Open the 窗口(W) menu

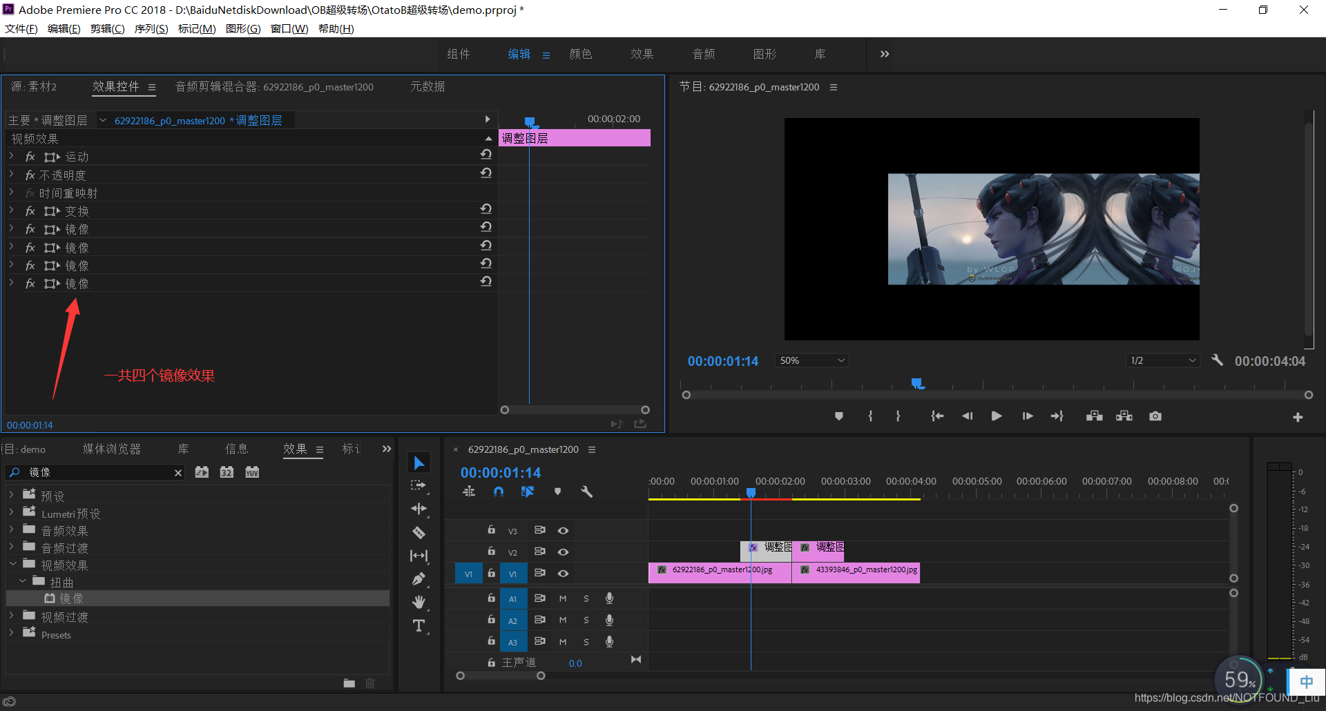coord(289,29)
